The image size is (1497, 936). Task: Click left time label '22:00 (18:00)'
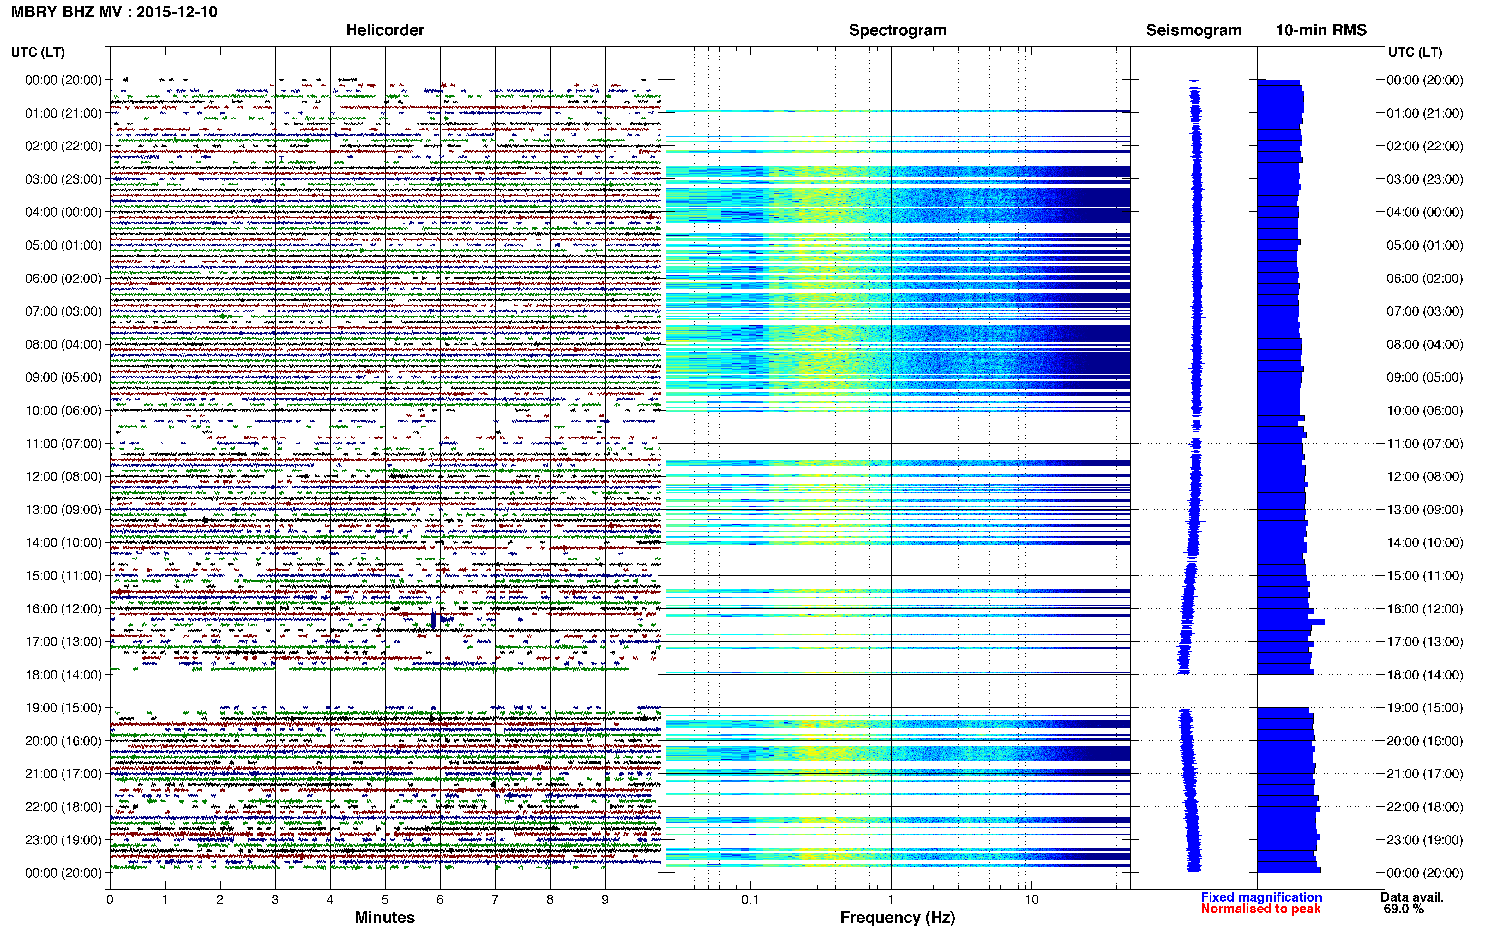click(63, 807)
